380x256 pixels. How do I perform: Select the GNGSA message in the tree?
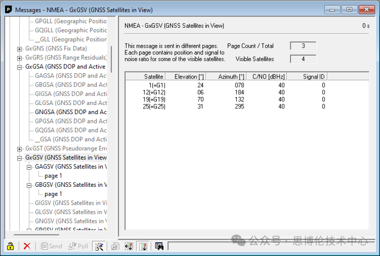click(x=70, y=112)
